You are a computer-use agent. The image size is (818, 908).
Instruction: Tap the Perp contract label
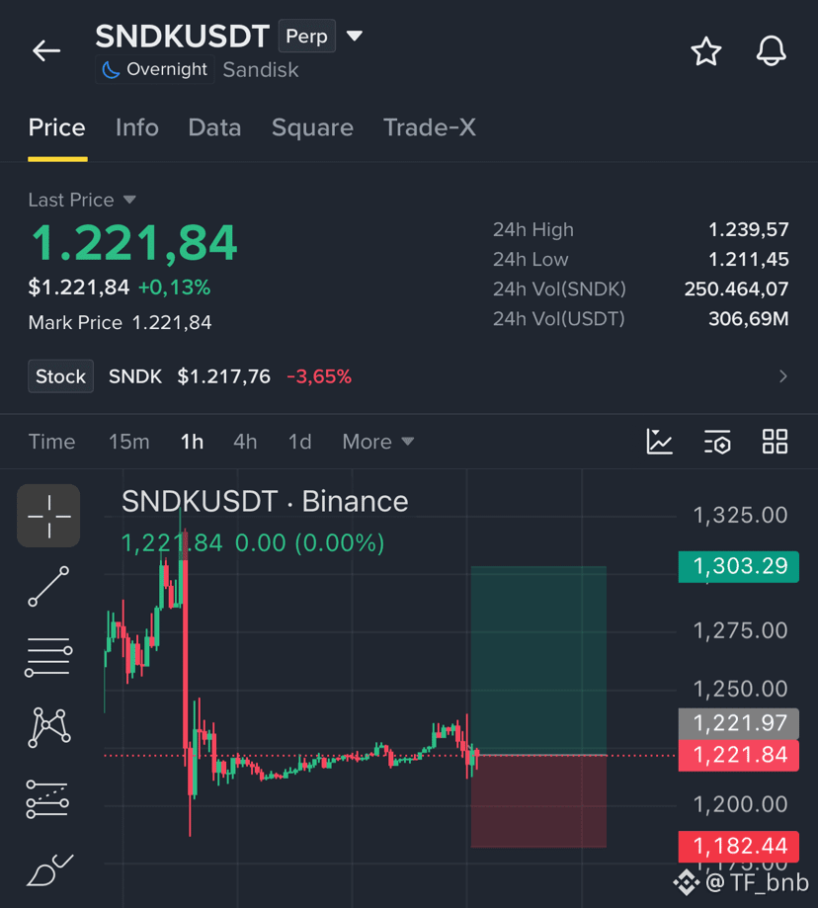[307, 36]
